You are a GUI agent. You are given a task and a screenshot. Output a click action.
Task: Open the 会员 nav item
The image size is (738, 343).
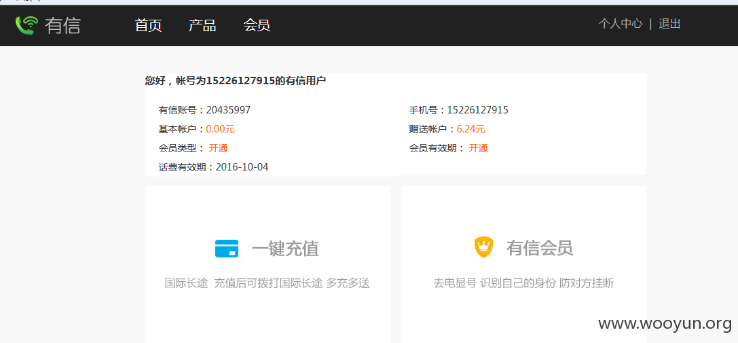(x=257, y=25)
